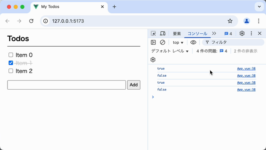
Task: Activate the inspect element picker icon
Action: click(x=153, y=33)
